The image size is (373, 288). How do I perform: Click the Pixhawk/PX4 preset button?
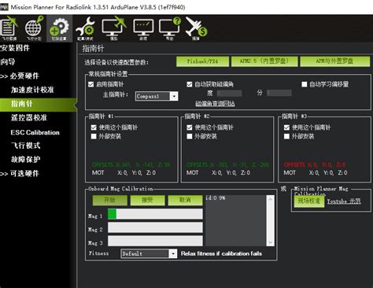[x=202, y=61]
